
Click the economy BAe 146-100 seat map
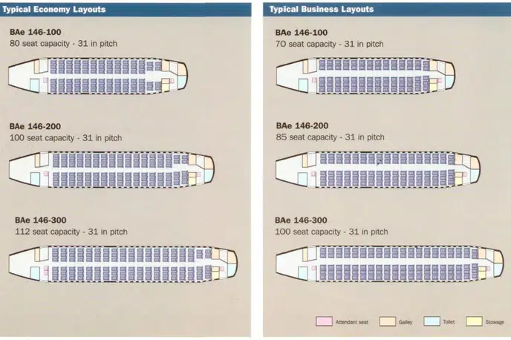(99, 76)
